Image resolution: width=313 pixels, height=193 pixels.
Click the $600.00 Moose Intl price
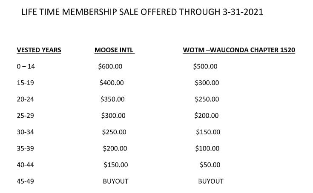[110, 66]
